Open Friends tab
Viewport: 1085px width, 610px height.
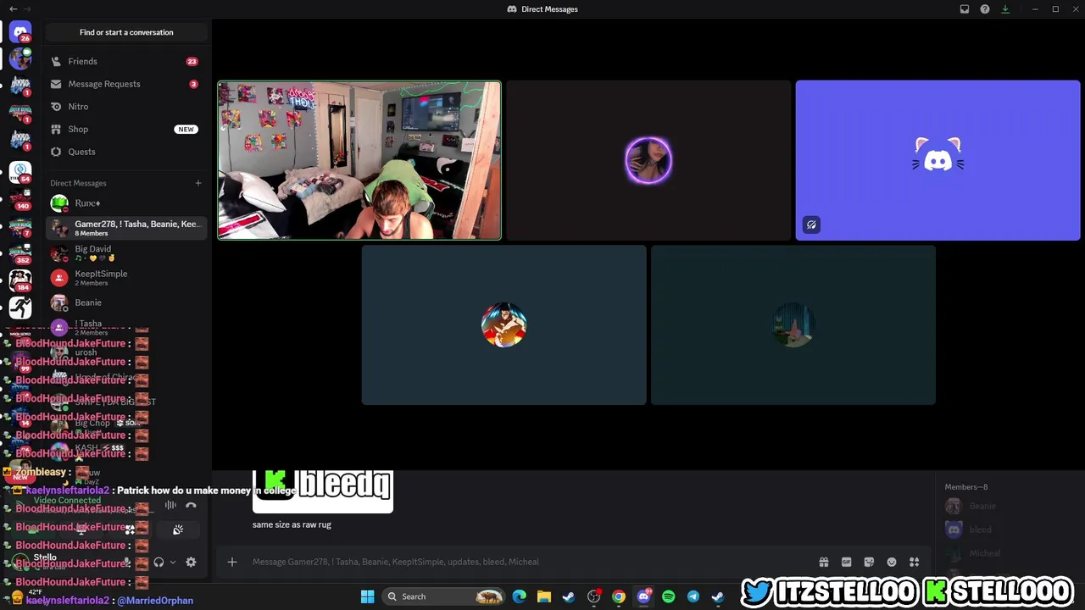click(126, 61)
